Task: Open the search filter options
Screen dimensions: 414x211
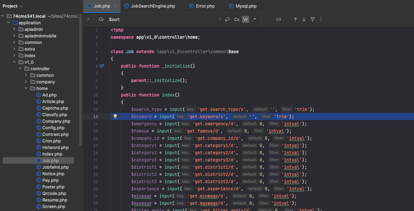Action: [313, 20]
